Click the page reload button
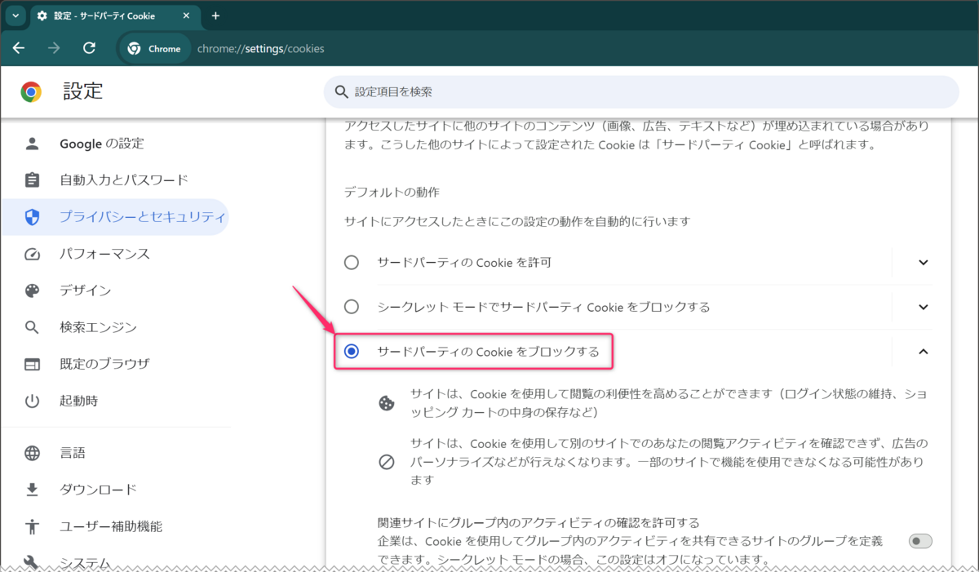979x572 pixels. click(x=90, y=48)
